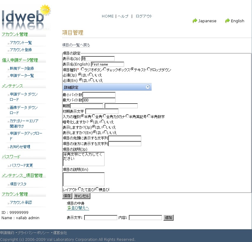The width and height of the screenshot is (252, 242).
Task: Focus the 内容 input field
Action: coord(145,218)
